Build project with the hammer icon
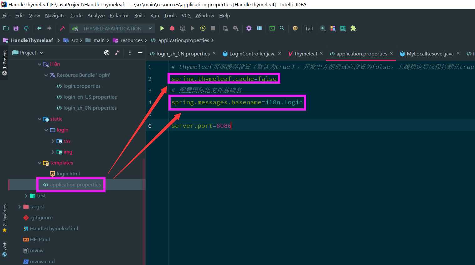This screenshot has width=475, height=265. point(62,28)
